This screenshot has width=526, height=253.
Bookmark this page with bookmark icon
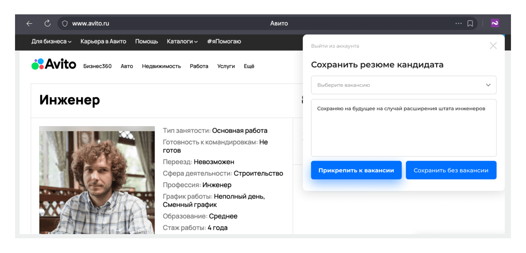[x=470, y=23]
